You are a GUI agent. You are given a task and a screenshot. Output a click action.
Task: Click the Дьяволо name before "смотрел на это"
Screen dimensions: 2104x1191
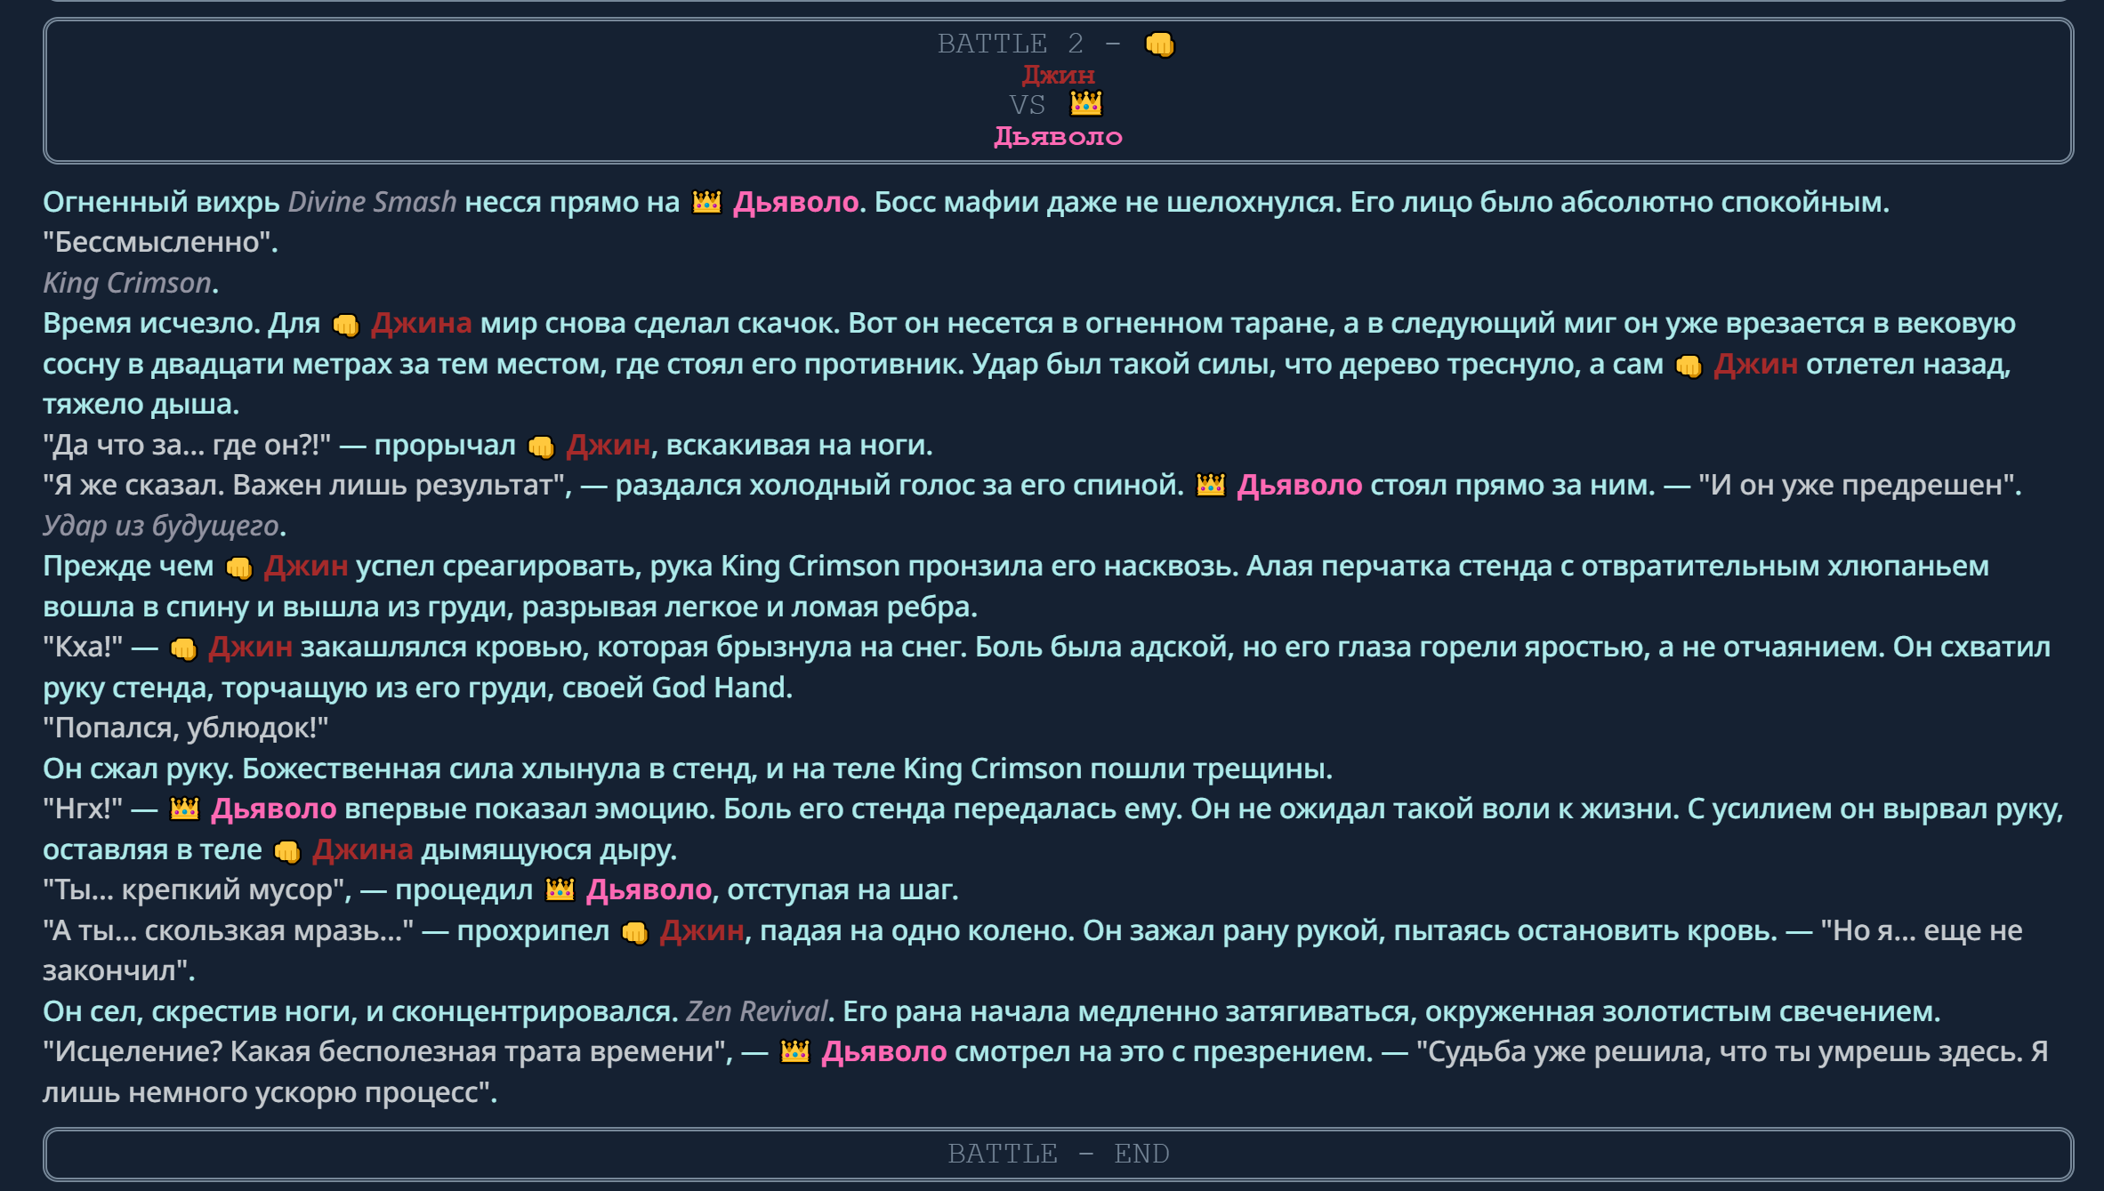coord(883,1051)
